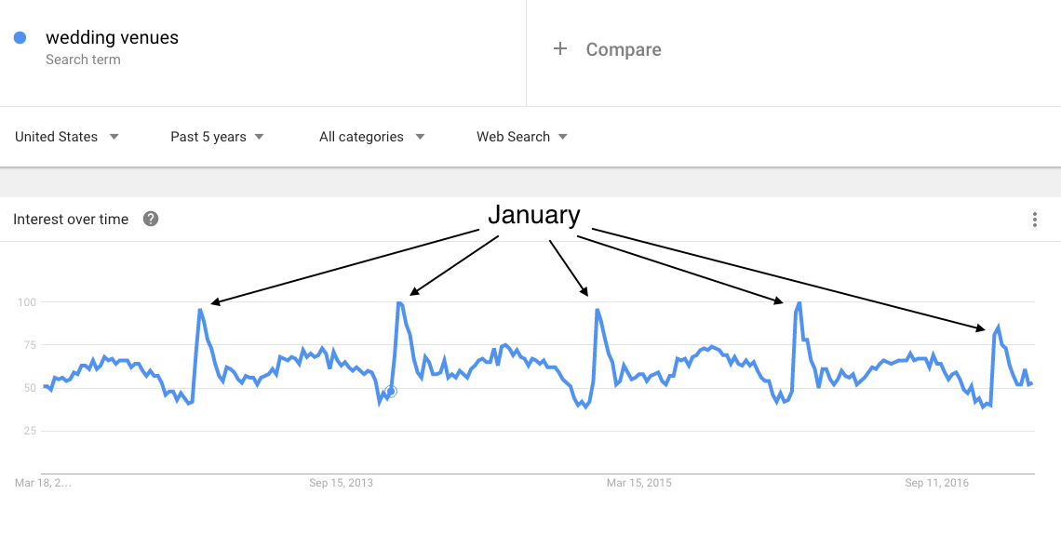Open the help question mark icon

[x=151, y=220]
